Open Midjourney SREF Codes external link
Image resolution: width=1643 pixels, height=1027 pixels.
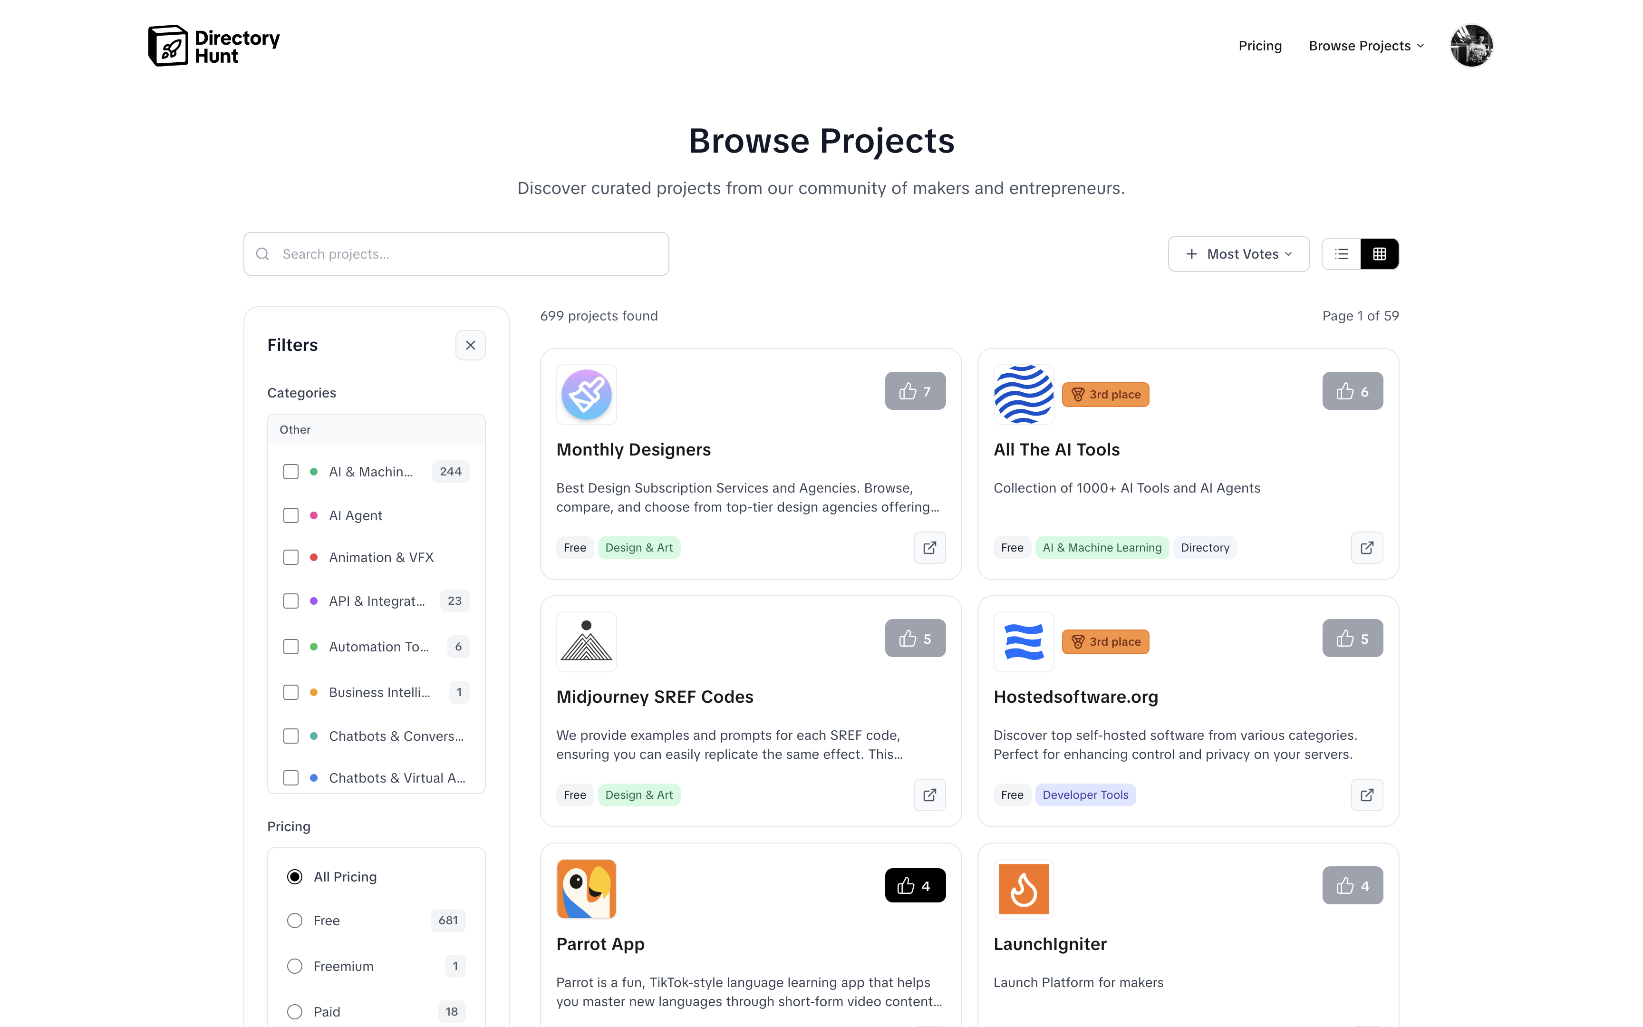click(929, 794)
